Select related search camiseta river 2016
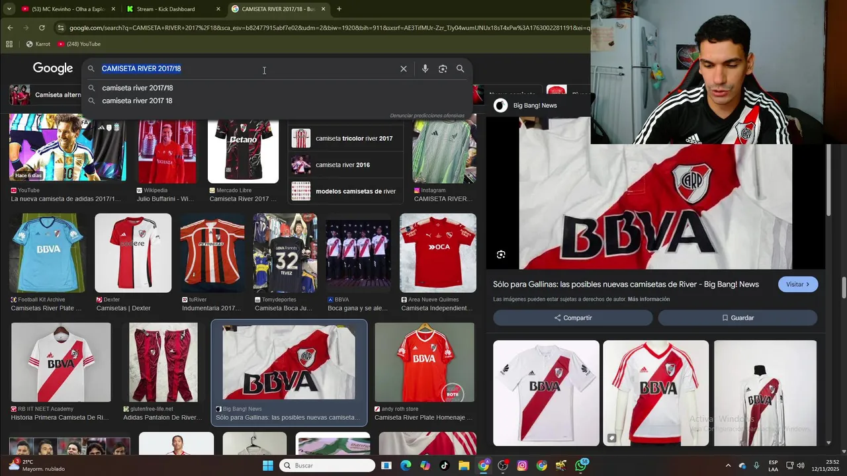This screenshot has height=476, width=847. pos(345,165)
